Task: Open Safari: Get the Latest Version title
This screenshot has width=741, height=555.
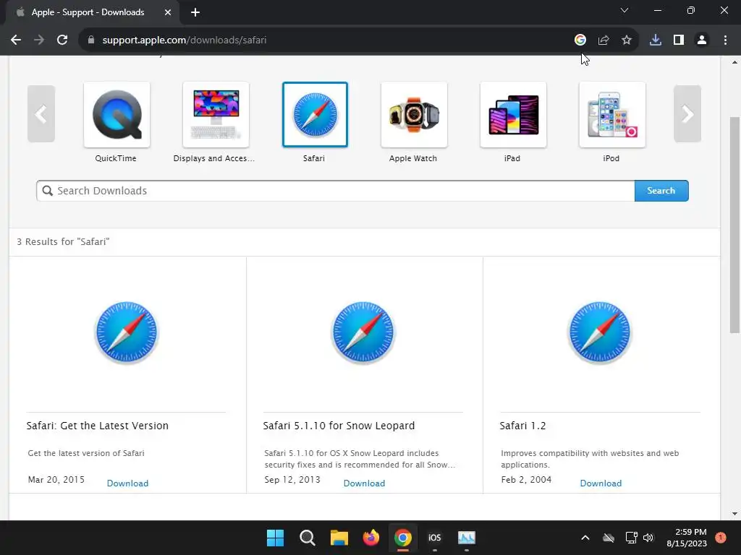Action: tap(98, 426)
